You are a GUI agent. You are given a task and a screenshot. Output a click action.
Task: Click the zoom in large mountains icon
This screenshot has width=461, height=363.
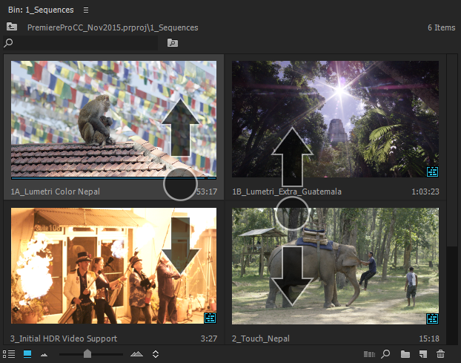[x=136, y=355]
